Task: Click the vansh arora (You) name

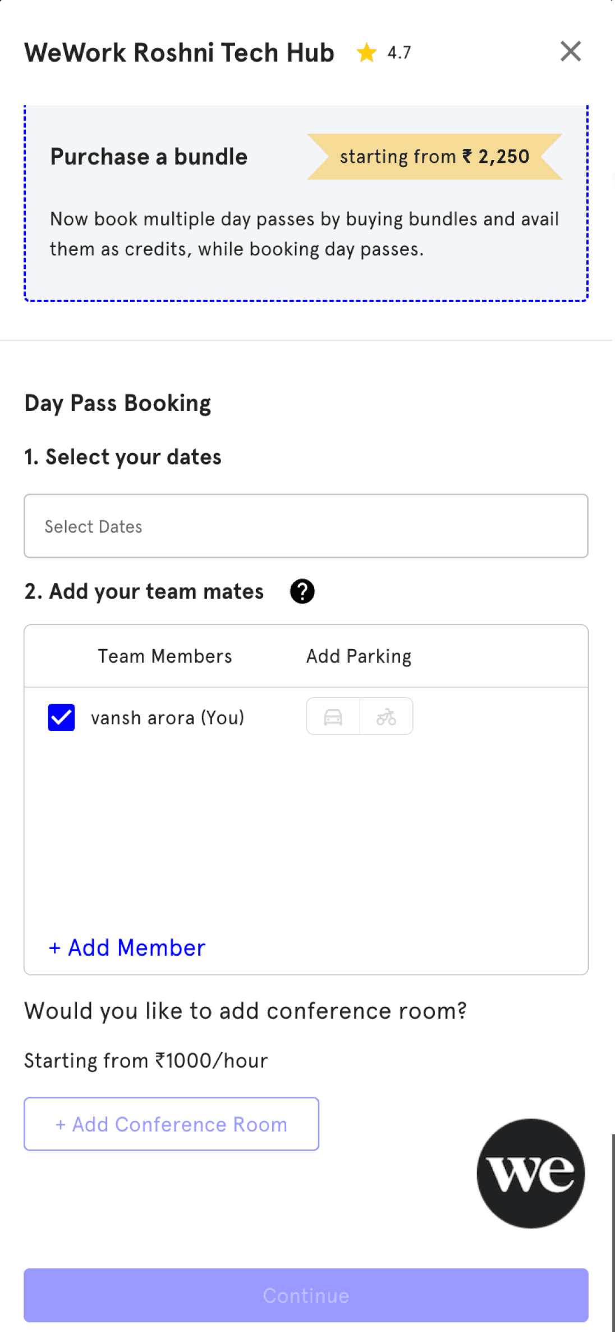Action: (x=168, y=718)
